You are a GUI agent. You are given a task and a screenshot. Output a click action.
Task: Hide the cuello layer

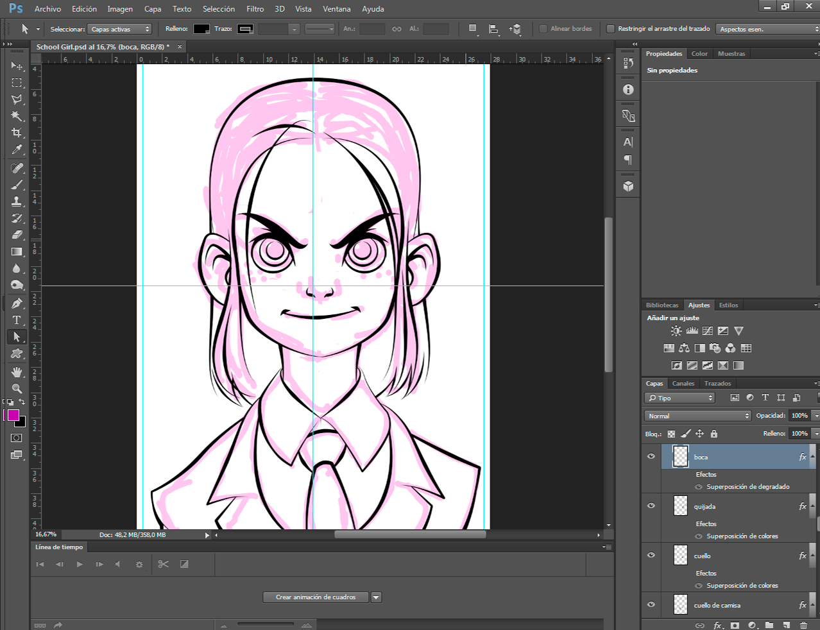point(651,555)
